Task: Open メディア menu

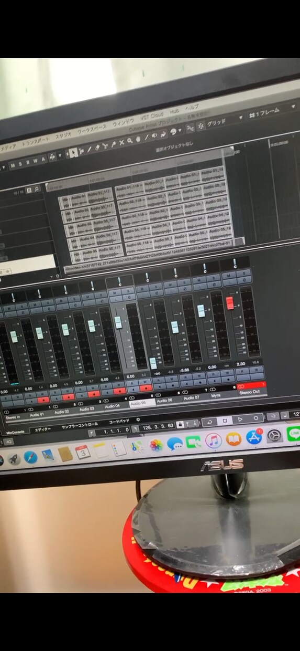Action: click(x=8, y=148)
